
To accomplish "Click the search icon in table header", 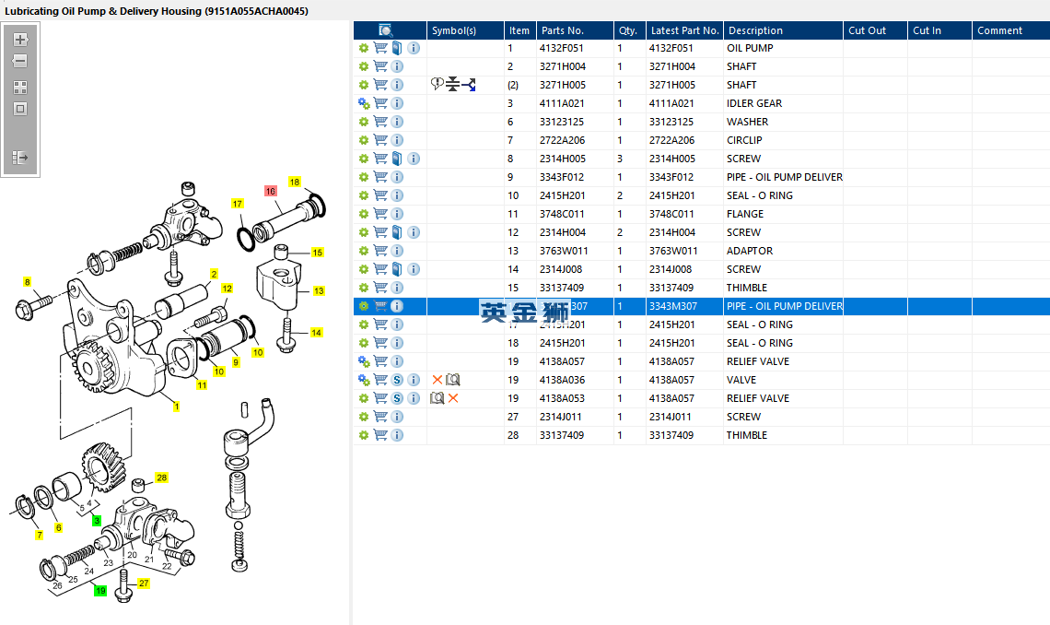I will (x=386, y=30).
